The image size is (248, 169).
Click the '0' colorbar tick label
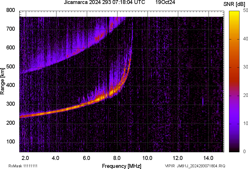(x=245, y=152)
